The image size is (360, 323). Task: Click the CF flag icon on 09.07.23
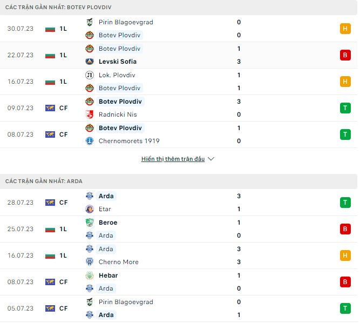50,108
